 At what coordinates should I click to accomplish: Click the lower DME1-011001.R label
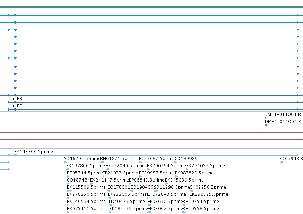coord(283,122)
